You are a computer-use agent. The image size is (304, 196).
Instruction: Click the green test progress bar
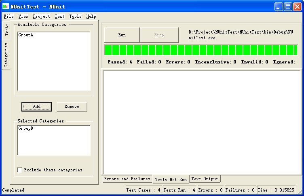tap(201, 50)
